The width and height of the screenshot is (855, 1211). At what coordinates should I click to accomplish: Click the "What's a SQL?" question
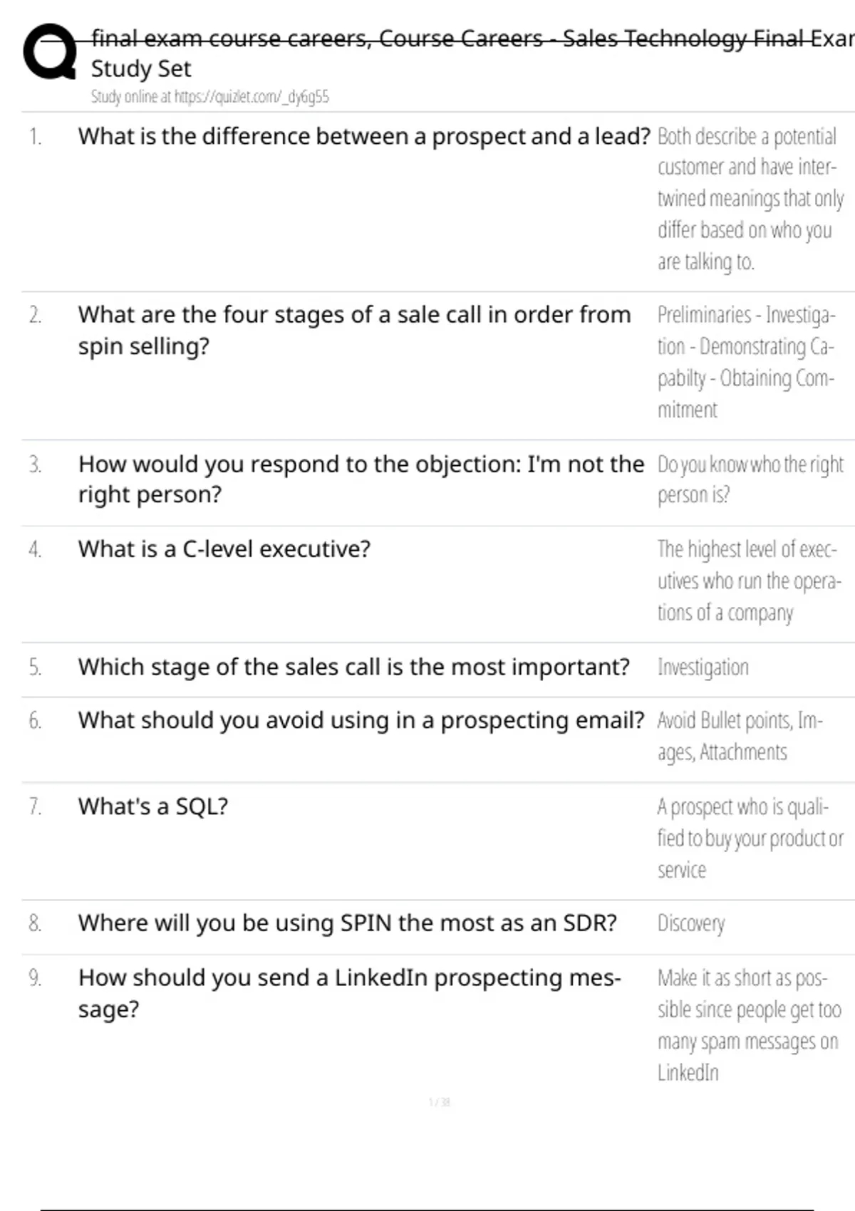(152, 806)
